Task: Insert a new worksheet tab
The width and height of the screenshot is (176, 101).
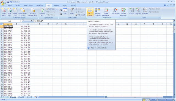Action: pyautogui.click(x=36, y=97)
